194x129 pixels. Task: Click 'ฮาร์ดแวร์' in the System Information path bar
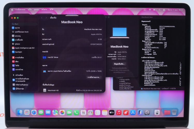166,89
